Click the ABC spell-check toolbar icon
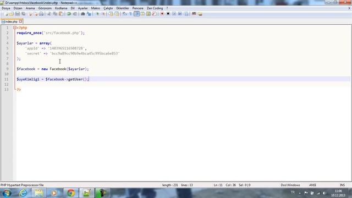Screen dimensions: 352x198 pos(194,14)
